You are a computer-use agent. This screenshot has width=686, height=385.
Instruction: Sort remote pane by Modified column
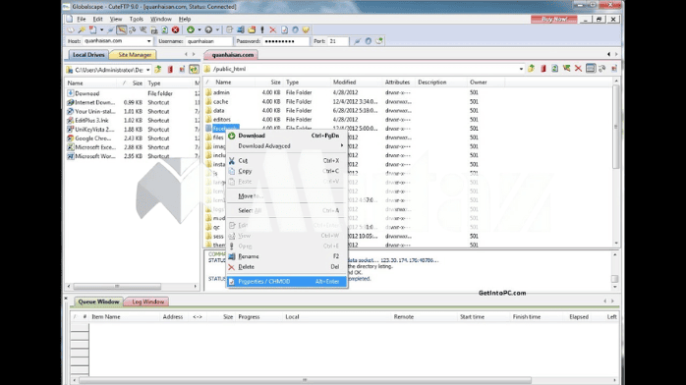coord(356,82)
